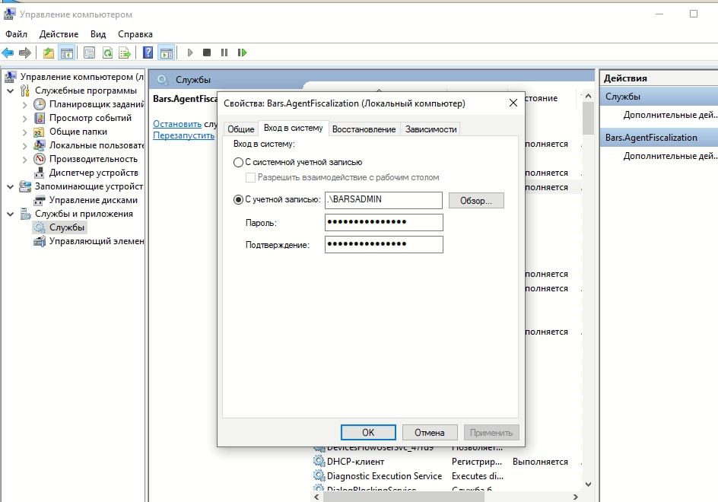The width and height of the screenshot is (718, 502).
Task: Click Управление компьютером root tree node
Action: tap(82, 77)
